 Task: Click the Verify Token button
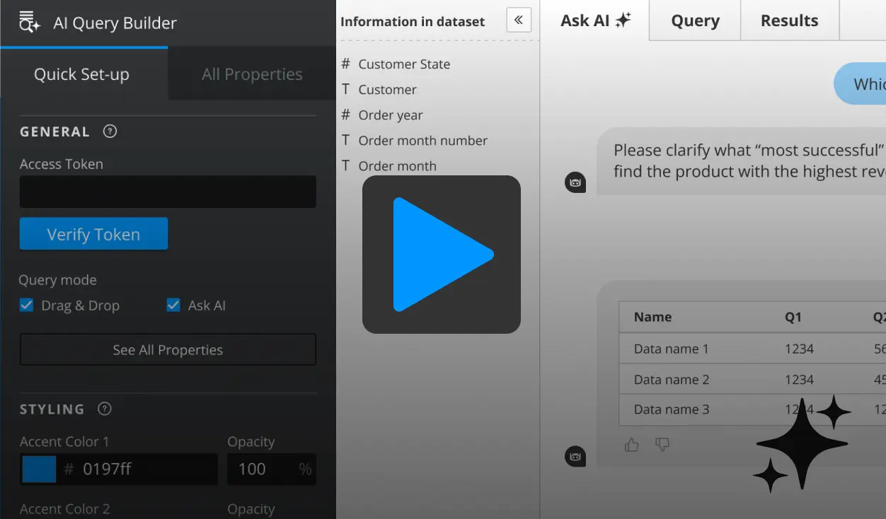pos(93,234)
